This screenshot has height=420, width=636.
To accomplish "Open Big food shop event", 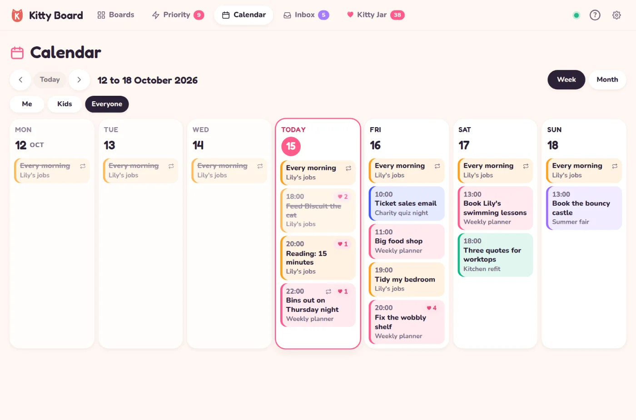I will [407, 241].
